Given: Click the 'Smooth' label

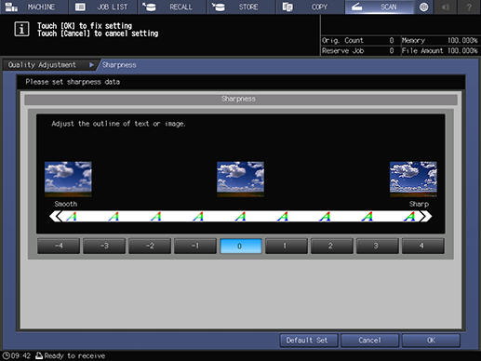Looking at the screenshot, I should pyautogui.click(x=66, y=204).
